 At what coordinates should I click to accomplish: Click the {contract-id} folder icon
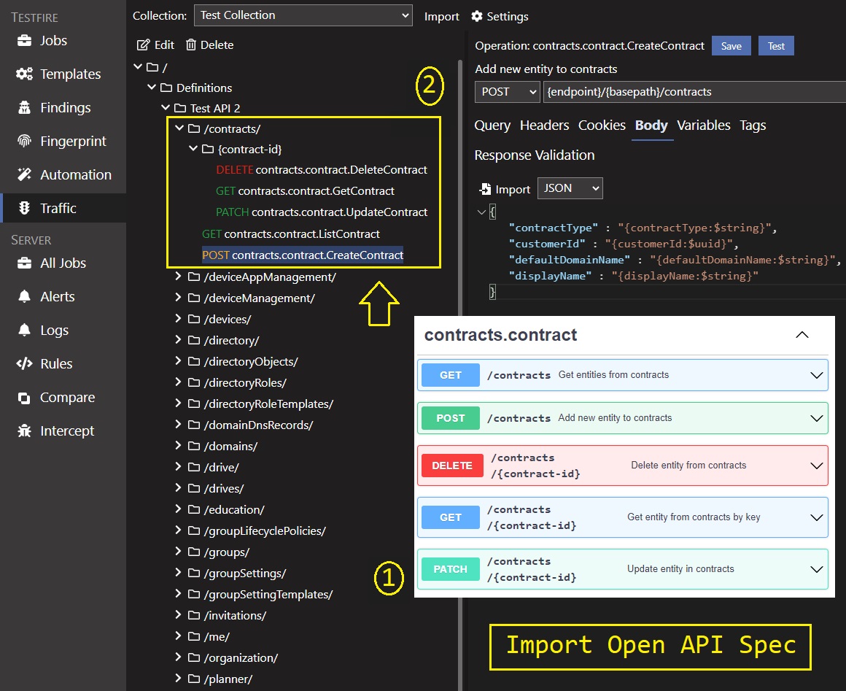208,149
